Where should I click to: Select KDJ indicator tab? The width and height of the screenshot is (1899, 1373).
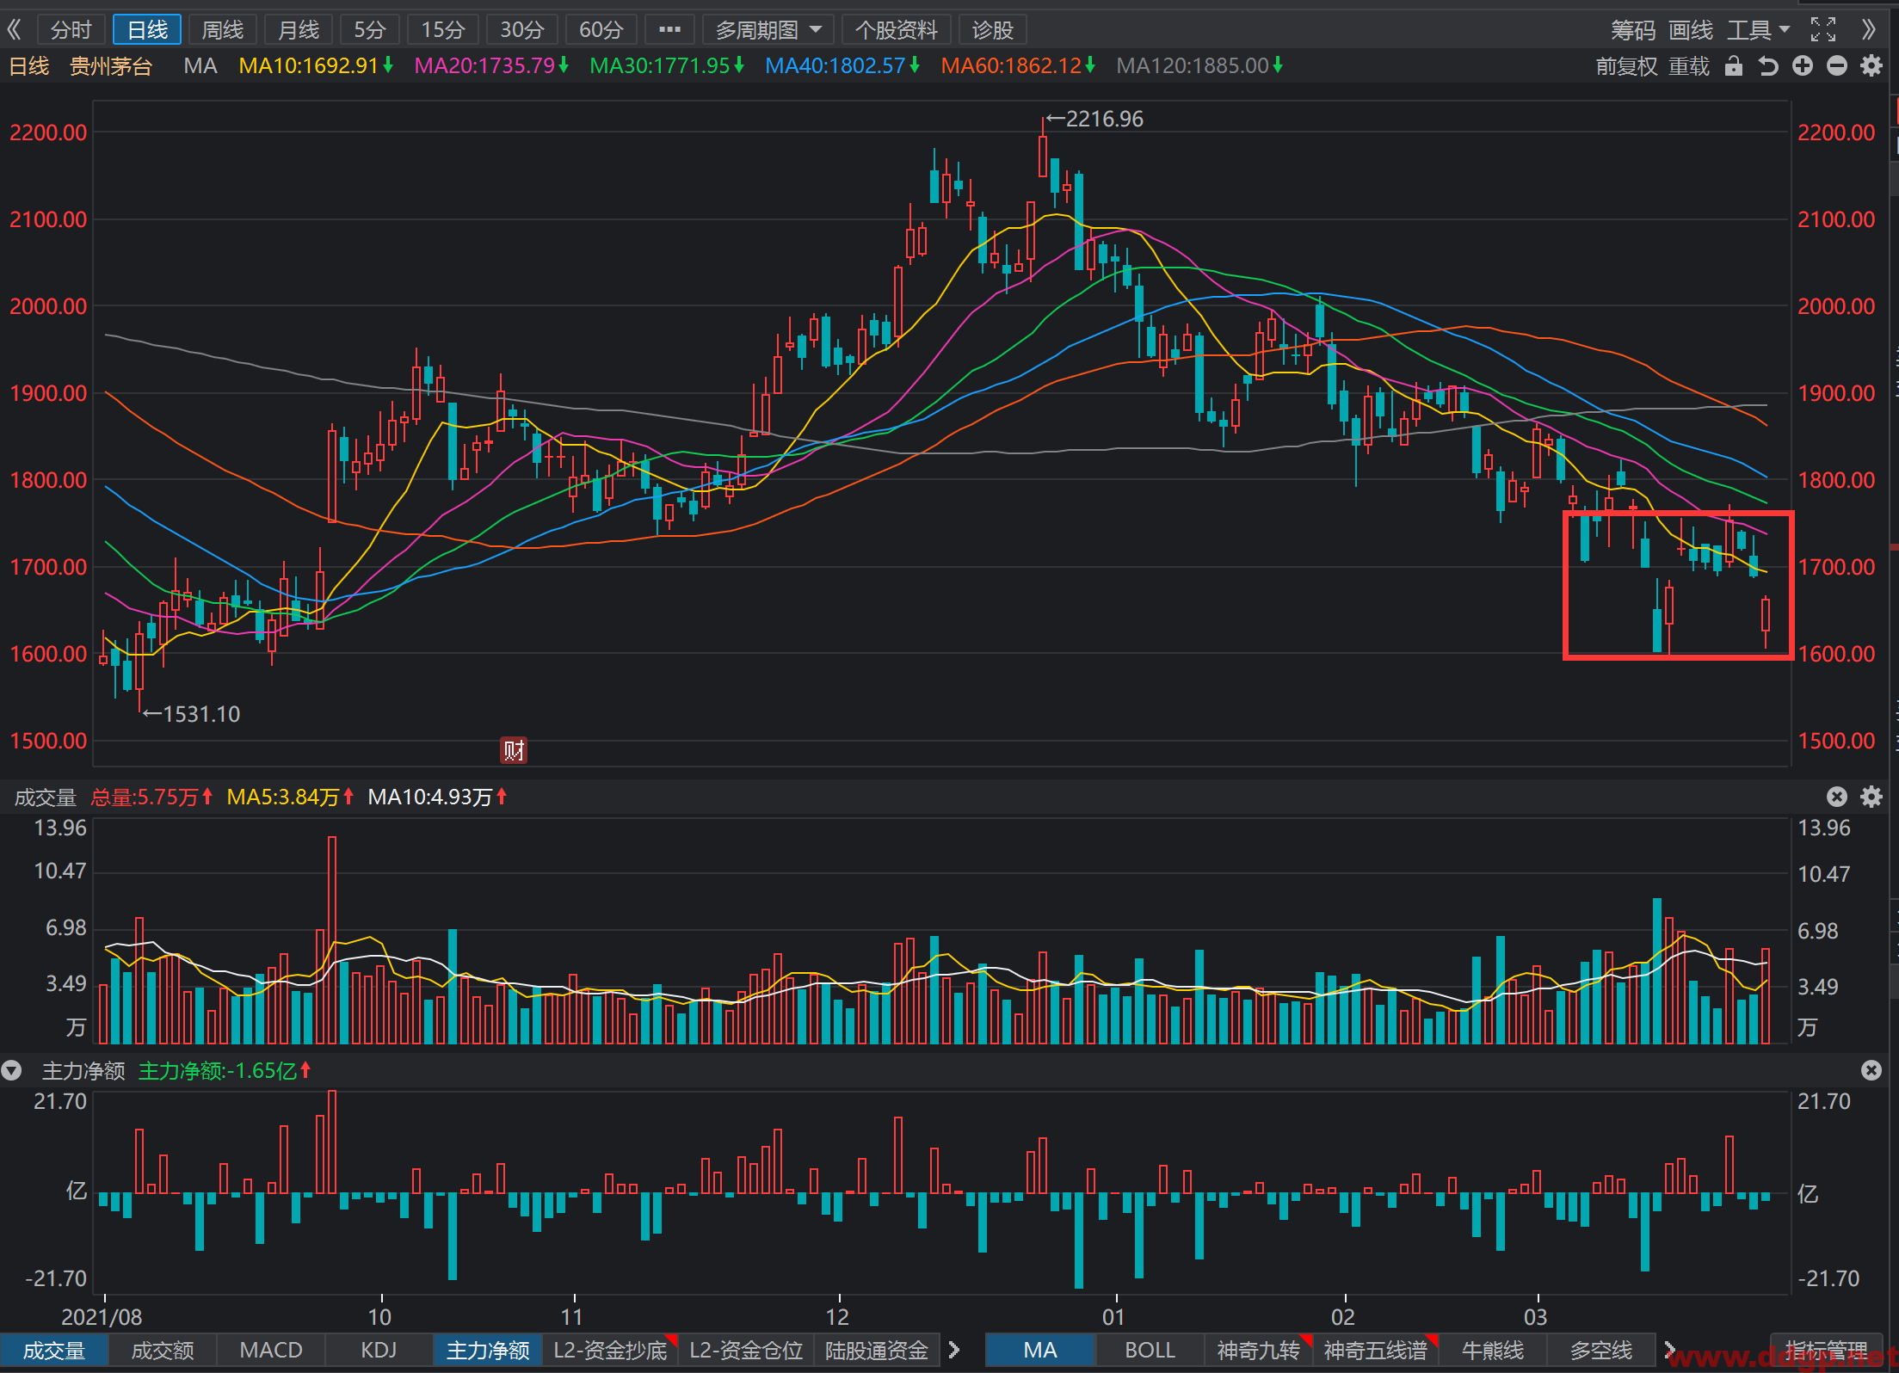click(x=379, y=1350)
